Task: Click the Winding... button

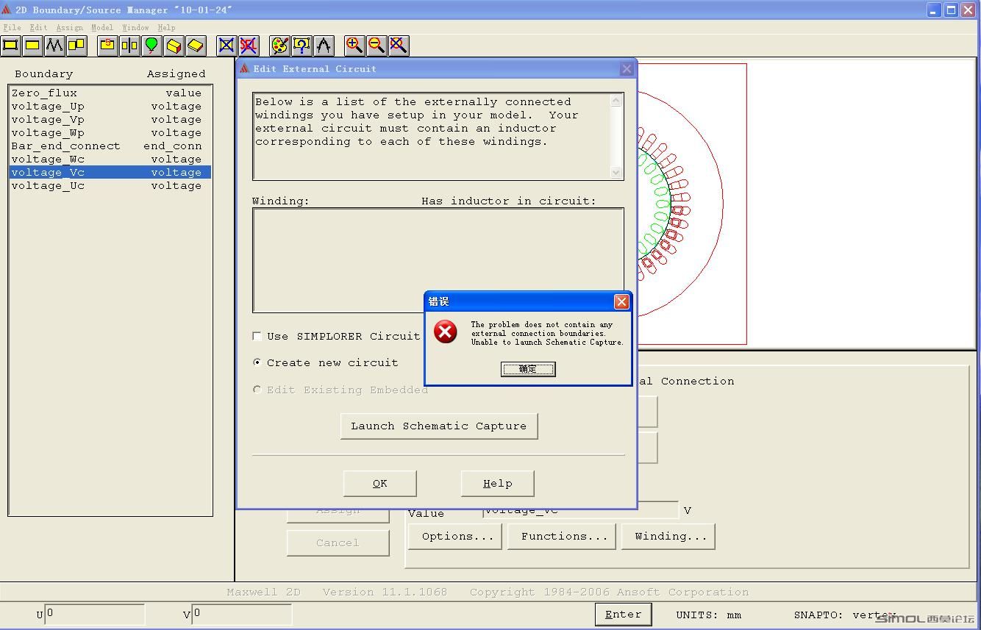Action: click(668, 536)
